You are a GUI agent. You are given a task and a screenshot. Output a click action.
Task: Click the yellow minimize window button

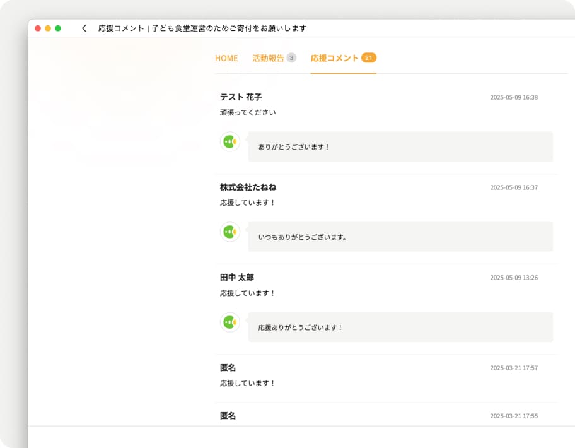48,28
